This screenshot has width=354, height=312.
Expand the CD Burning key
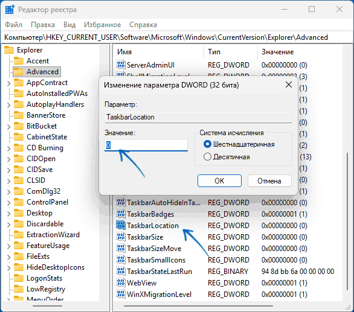point(8,148)
